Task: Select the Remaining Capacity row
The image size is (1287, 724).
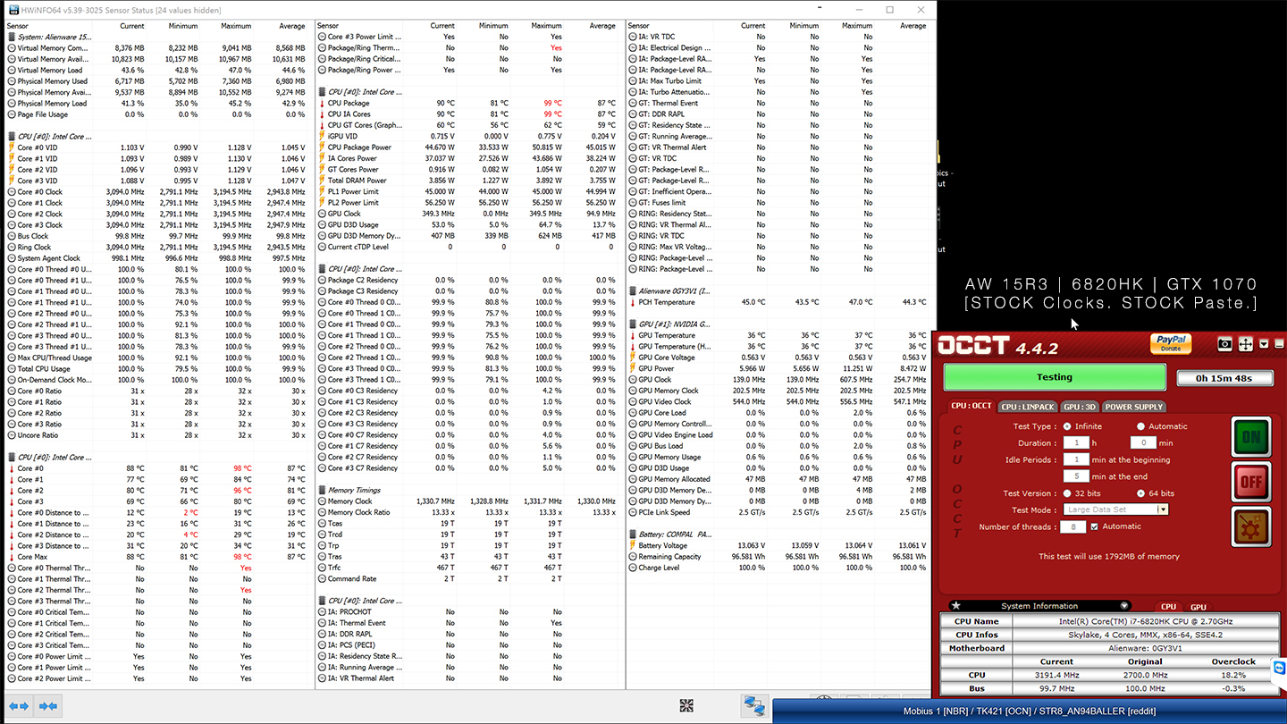Action: click(x=779, y=556)
